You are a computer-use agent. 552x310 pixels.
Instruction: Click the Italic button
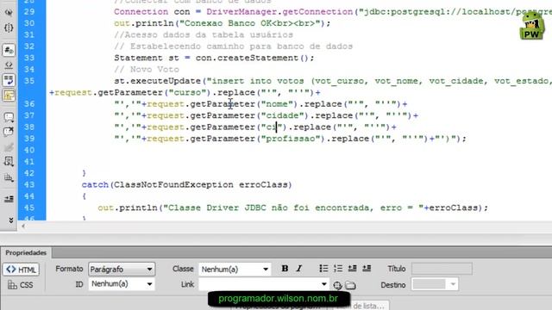click(299, 269)
